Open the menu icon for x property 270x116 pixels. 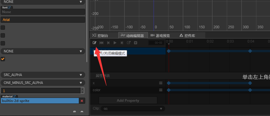pyautogui.click(x=161, y=83)
